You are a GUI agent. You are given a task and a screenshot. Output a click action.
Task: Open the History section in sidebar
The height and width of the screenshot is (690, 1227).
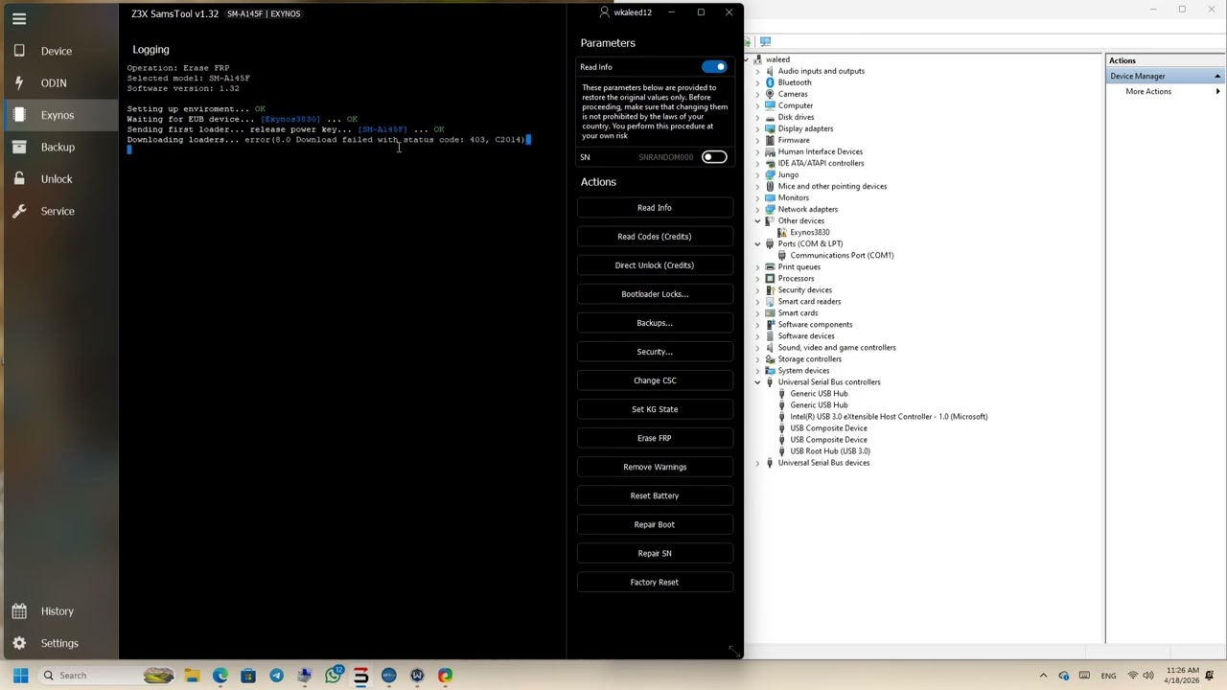tap(58, 611)
